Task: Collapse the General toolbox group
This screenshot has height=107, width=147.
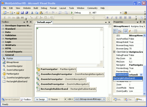Action: [x=3, y=55]
